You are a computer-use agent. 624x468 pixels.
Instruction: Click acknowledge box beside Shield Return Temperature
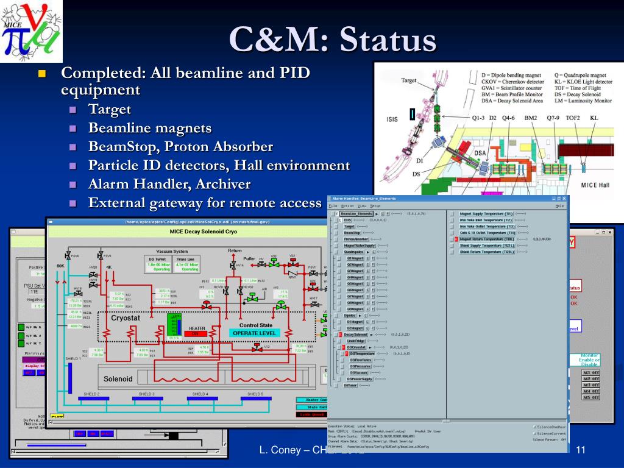tap(452, 252)
